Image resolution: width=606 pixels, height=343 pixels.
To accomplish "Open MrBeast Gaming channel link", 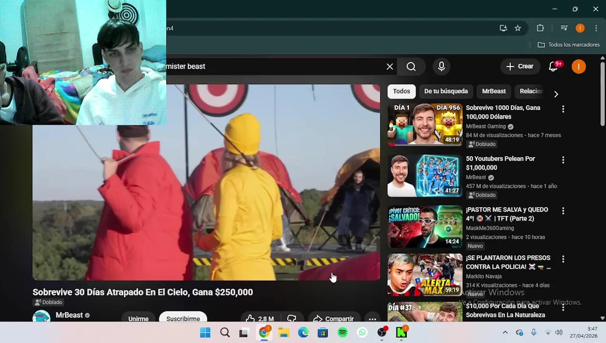I will [485, 126].
